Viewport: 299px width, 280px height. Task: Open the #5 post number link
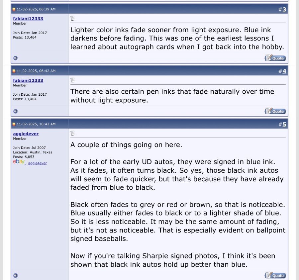(284, 125)
